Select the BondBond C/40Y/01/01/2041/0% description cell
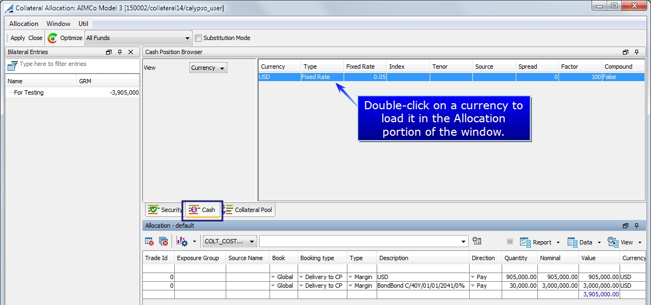 (423, 286)
